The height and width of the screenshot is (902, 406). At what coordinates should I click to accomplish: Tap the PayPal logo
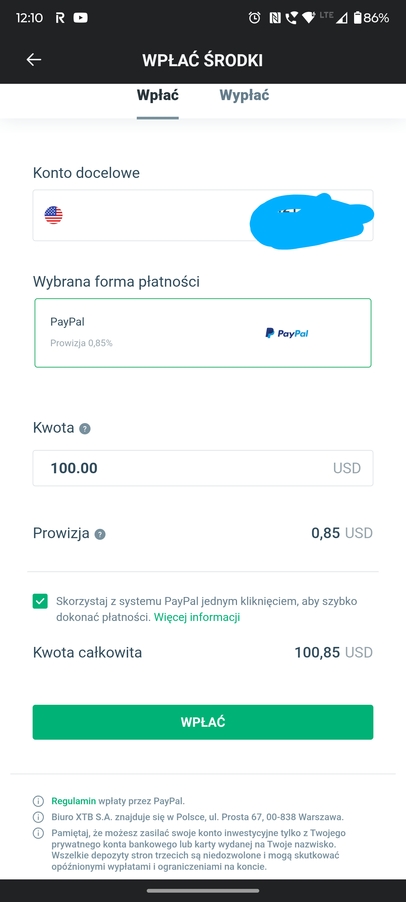point(287,333)
